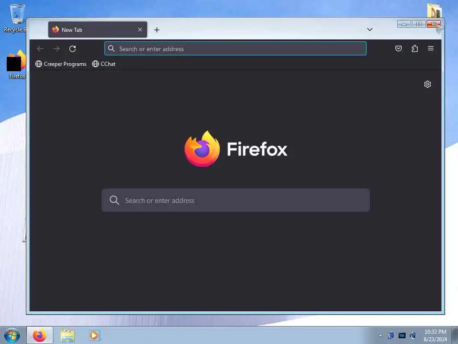Select the Firefox desktop shortcut
Viewport: 458px width, 344px height.
17,64
